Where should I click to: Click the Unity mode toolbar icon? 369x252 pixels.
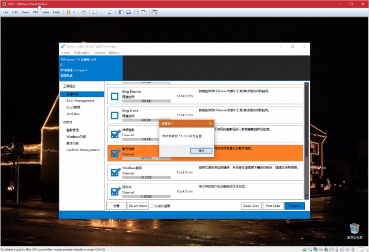point(144,12)
